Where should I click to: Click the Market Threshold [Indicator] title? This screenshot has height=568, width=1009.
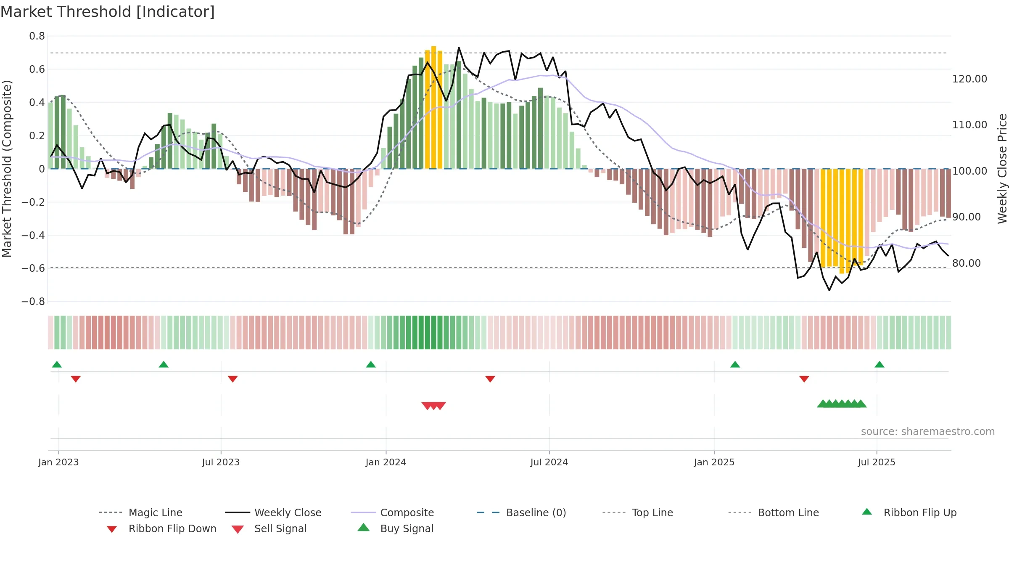click(108, 12)
